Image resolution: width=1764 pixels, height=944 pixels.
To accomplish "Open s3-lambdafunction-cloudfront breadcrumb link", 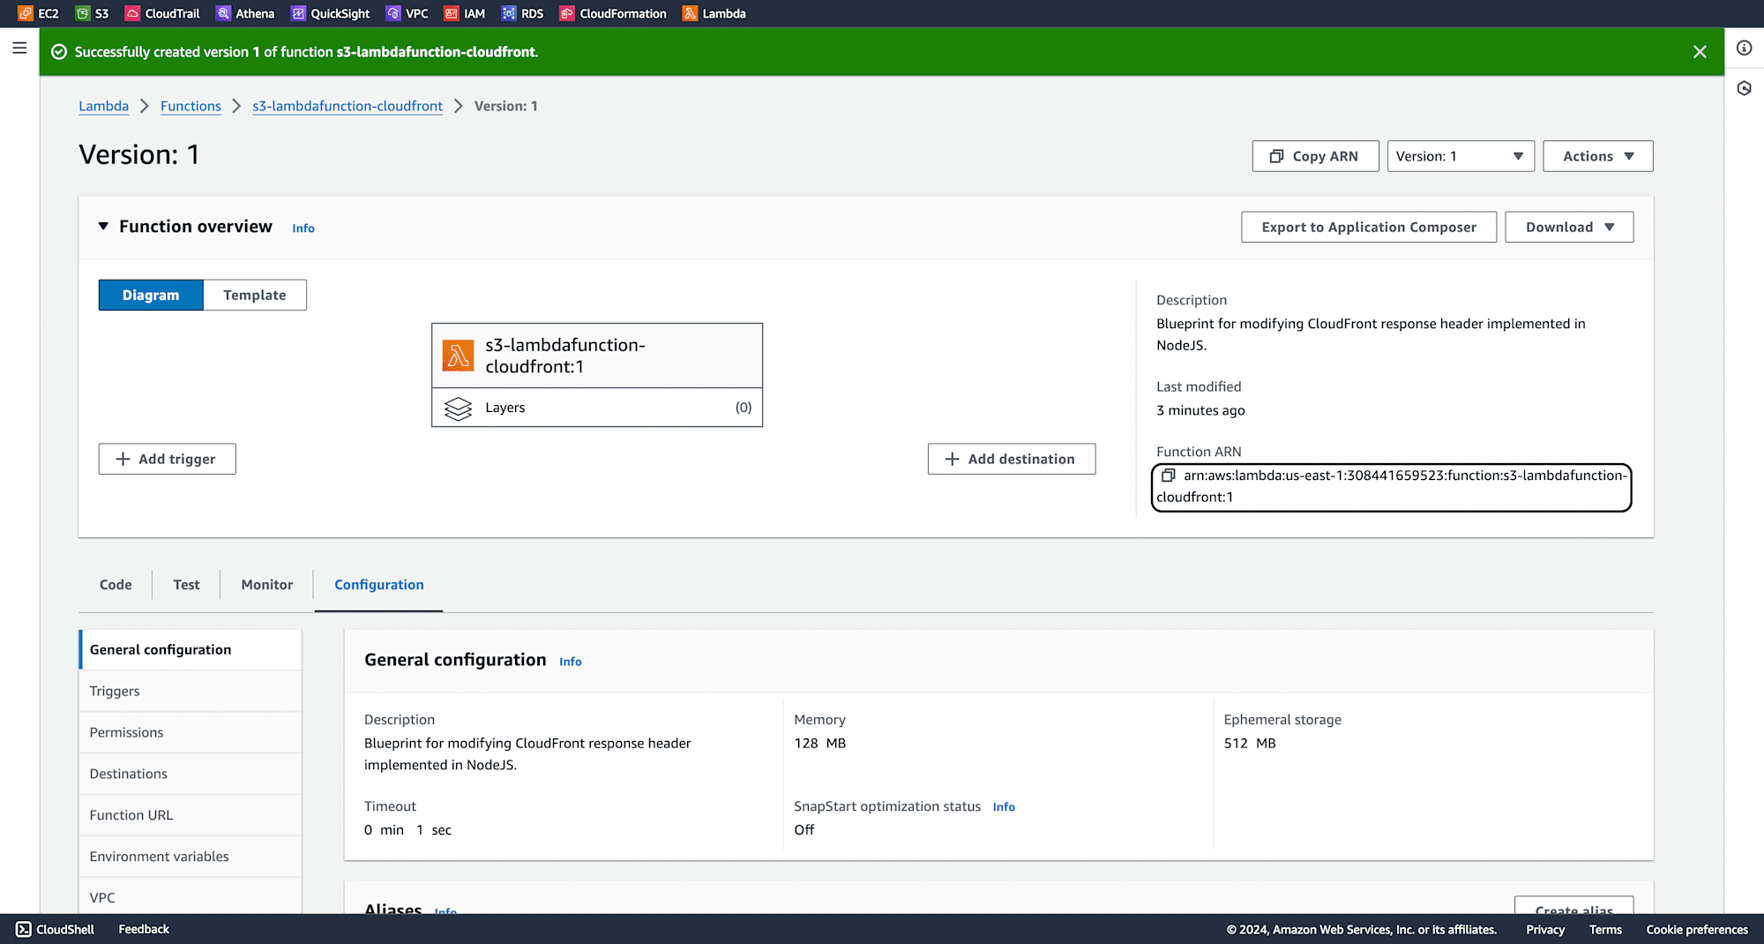I will click(348, 106).
